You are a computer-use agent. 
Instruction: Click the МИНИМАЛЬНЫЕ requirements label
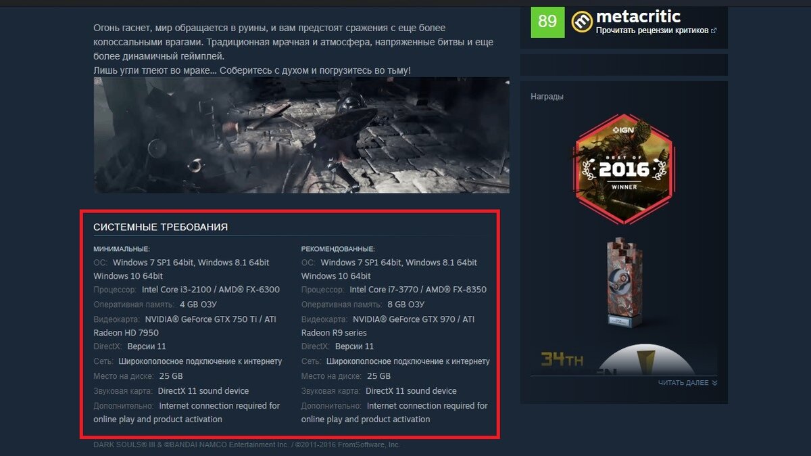122,249
